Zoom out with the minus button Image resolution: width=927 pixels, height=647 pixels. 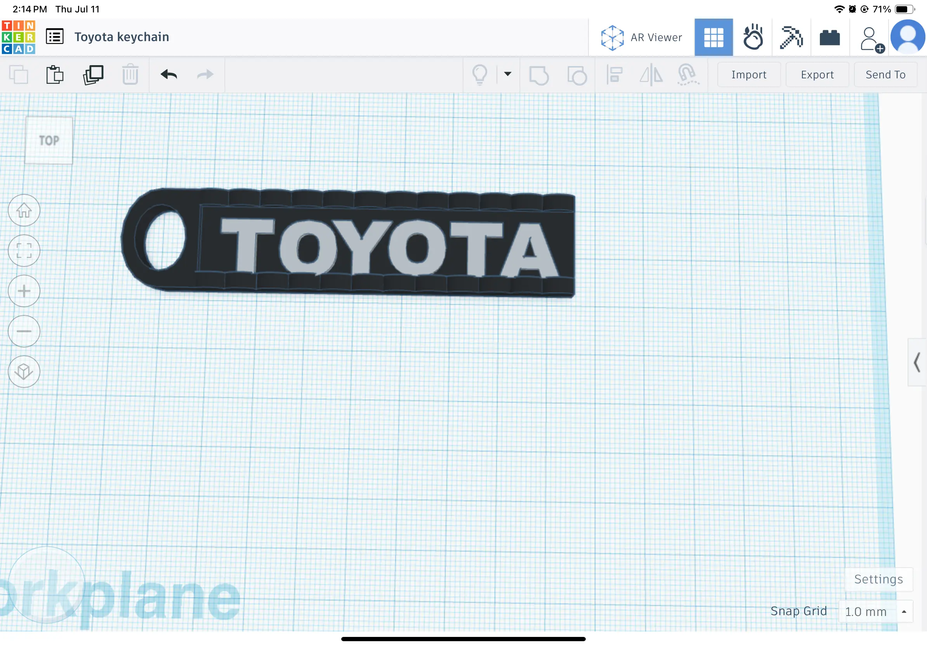pos(24,331)
